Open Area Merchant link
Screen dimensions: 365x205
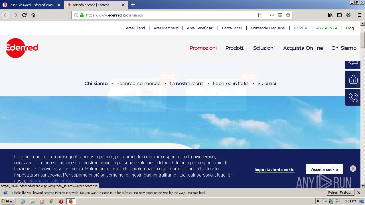tap(166, 28)
